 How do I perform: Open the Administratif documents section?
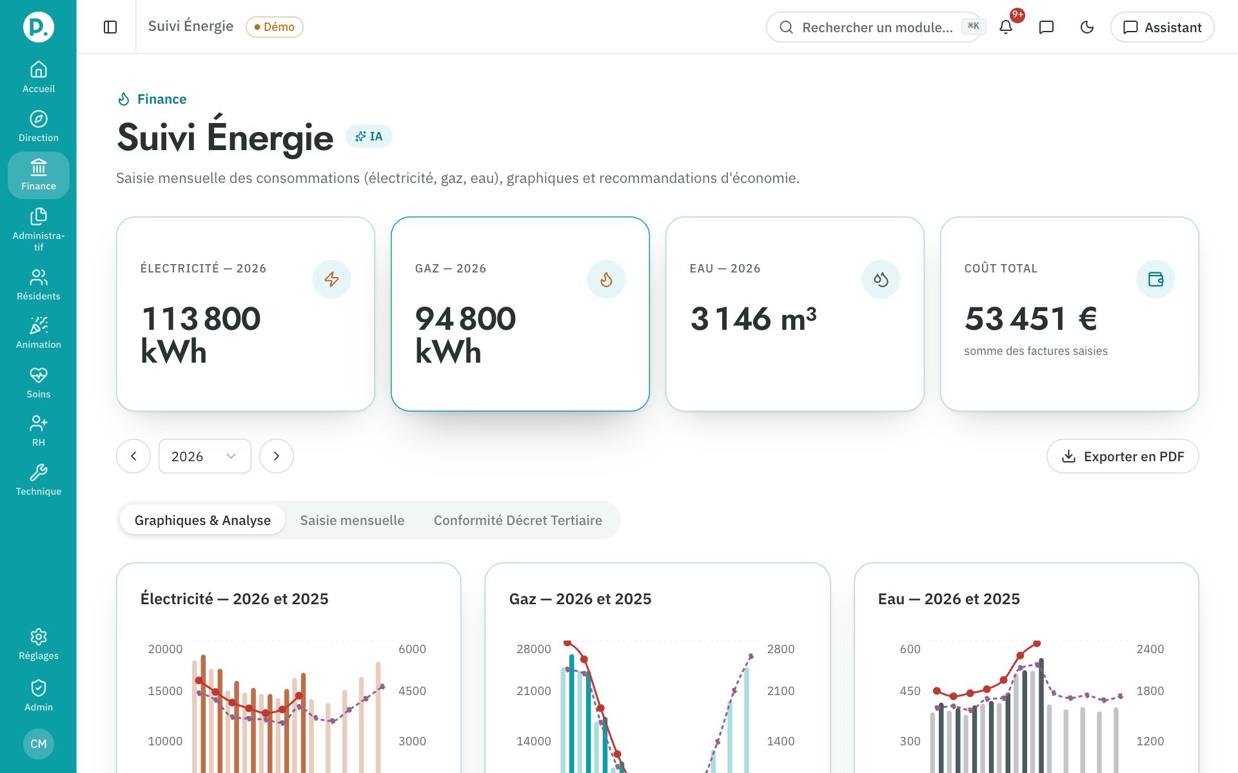click(39, 229)
